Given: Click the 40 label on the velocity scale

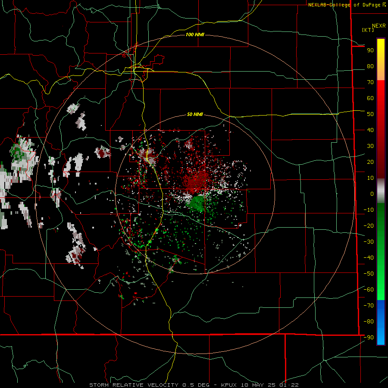Looking at the screenshot, I should tap(370, 130).
